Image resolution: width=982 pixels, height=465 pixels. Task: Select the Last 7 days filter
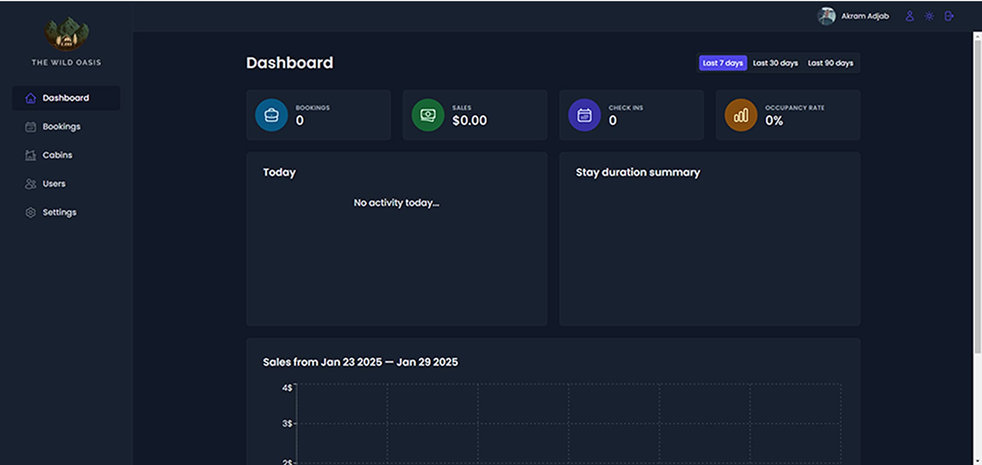(723, 63)
